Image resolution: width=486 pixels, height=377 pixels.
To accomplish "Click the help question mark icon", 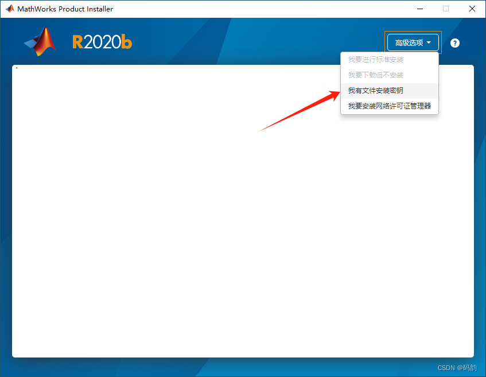I will point(454,43).
